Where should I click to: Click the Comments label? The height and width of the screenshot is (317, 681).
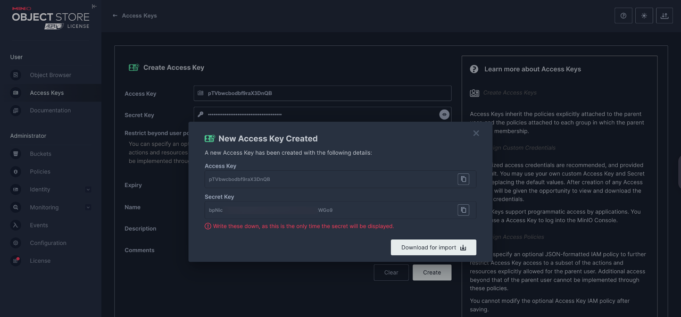pos(139,250)
